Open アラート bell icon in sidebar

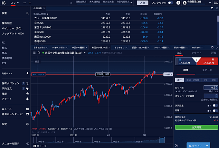pos(27,99)
